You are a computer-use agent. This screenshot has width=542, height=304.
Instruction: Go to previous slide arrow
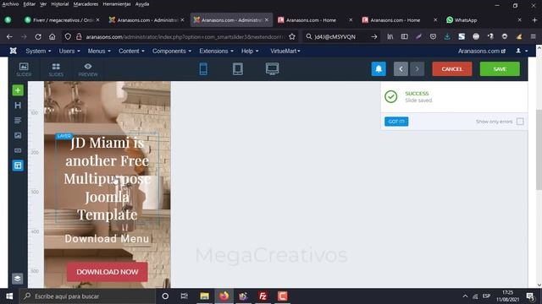coord(401,69)
